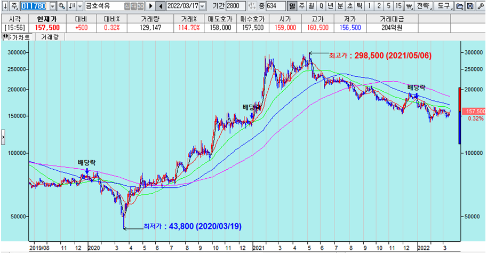Click the stock search magnifier icon
The image size is (487, 253).
(61, 6)
